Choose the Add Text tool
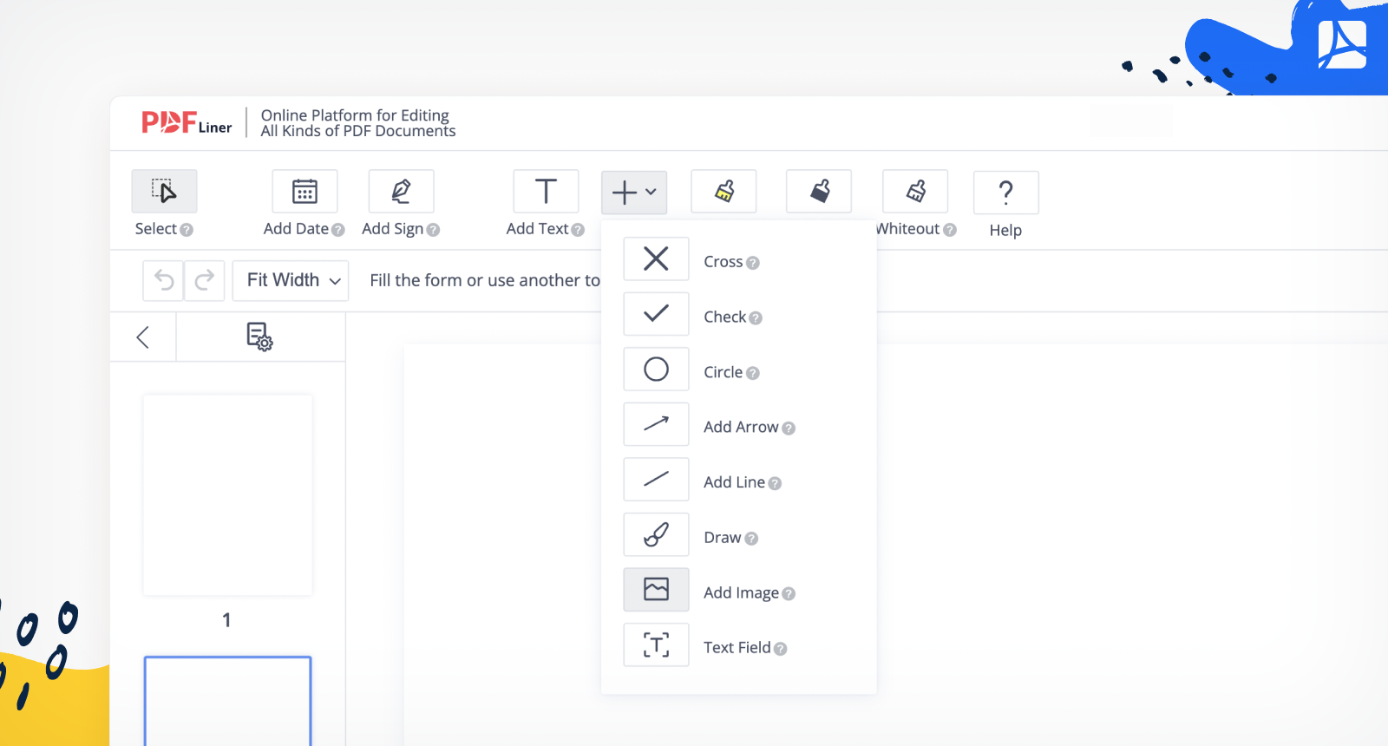The width and height of the screenshot is (1388, 746). [546, 191]
